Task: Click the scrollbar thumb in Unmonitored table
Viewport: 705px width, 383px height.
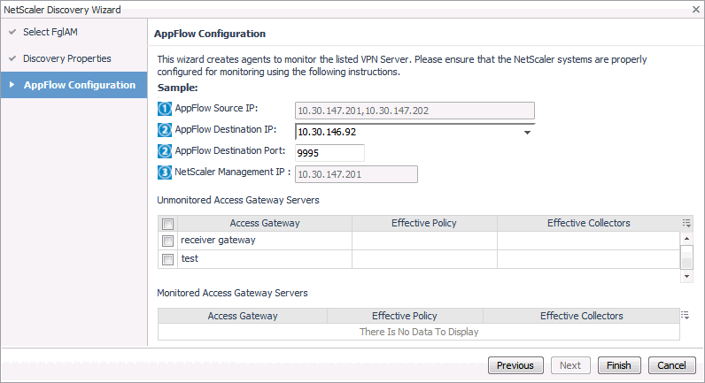Action: click(x=686, y=257)
